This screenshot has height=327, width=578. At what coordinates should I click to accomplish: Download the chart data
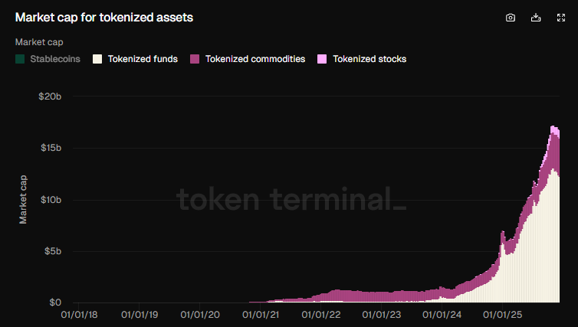pos(536,18)
